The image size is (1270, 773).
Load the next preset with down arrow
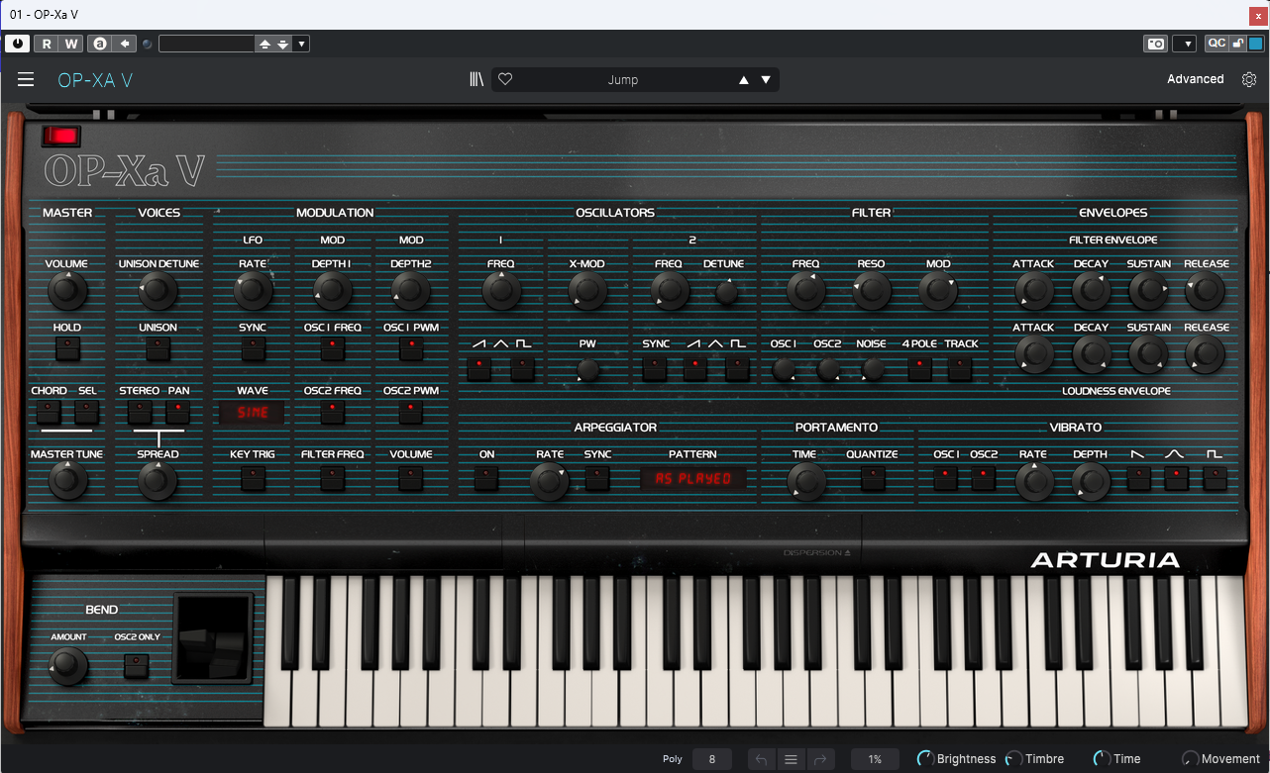coord(766,80)
